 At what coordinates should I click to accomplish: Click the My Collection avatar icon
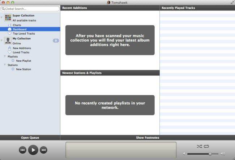[x=8, y=41]
